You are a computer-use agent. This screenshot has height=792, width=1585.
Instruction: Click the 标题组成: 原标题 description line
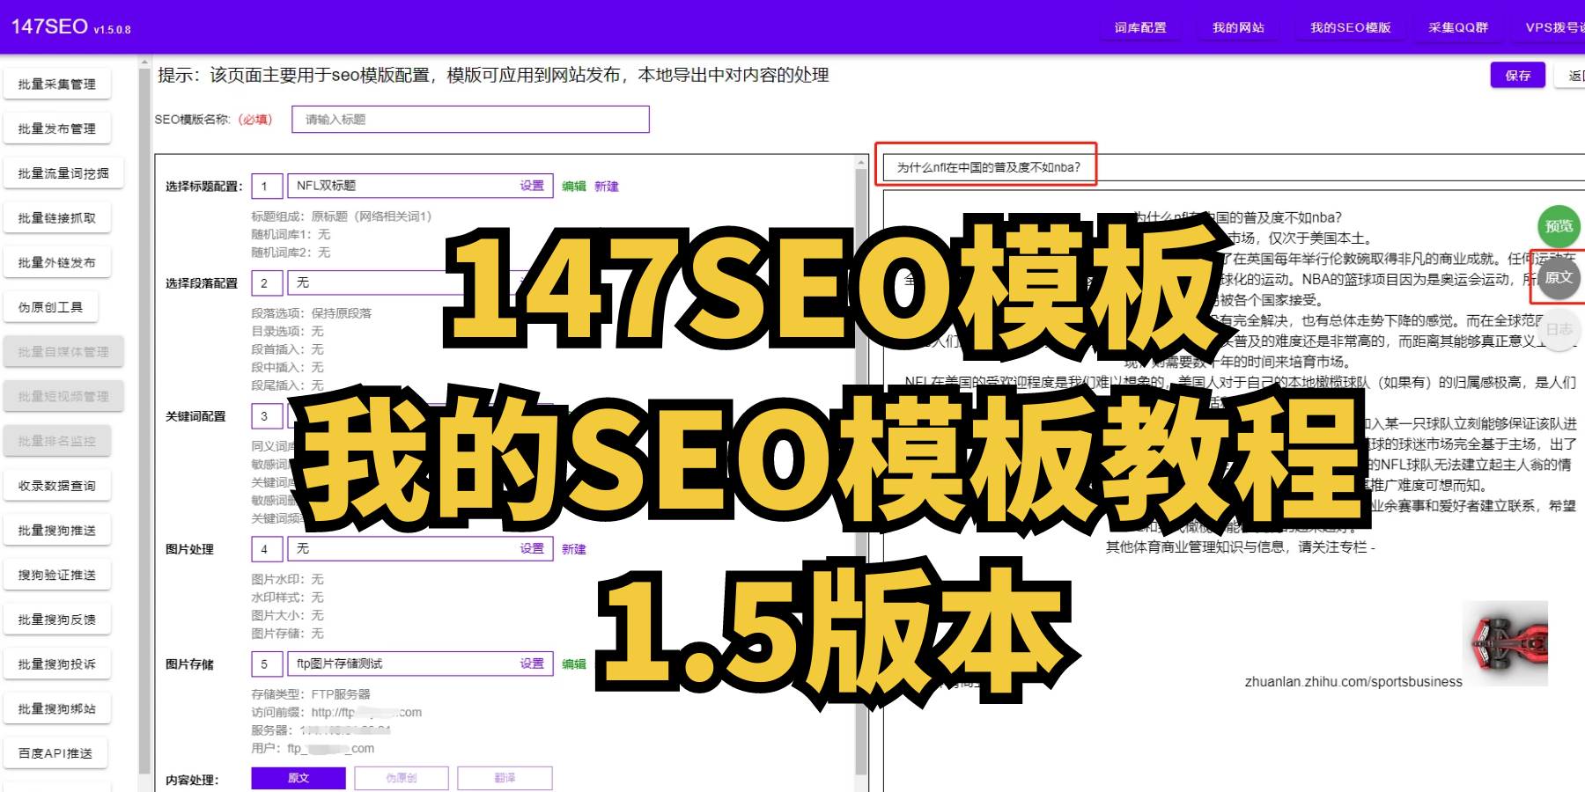point(342,216)
